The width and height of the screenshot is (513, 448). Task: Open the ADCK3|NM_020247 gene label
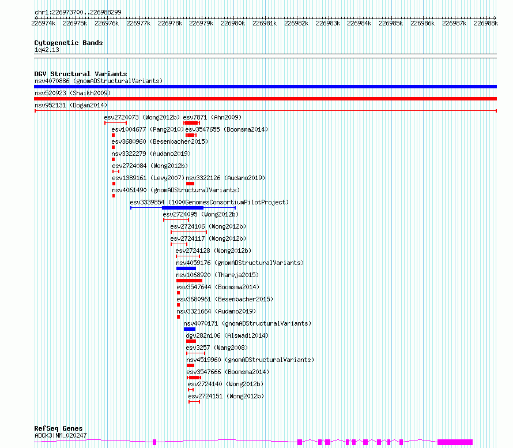[61, 435]
